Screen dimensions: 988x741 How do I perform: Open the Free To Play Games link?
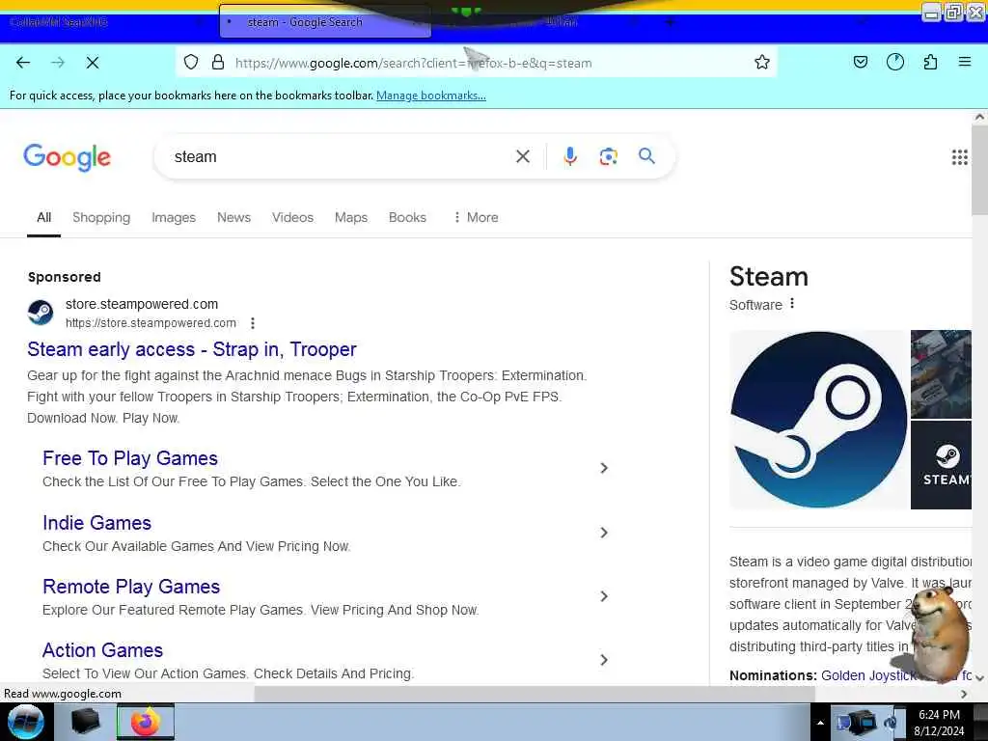tap(130, 458)
